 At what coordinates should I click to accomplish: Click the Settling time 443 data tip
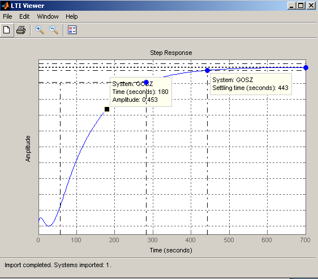251,84
